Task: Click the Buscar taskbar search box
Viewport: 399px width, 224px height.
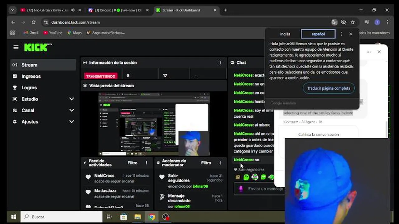Action: pos(61,217)
